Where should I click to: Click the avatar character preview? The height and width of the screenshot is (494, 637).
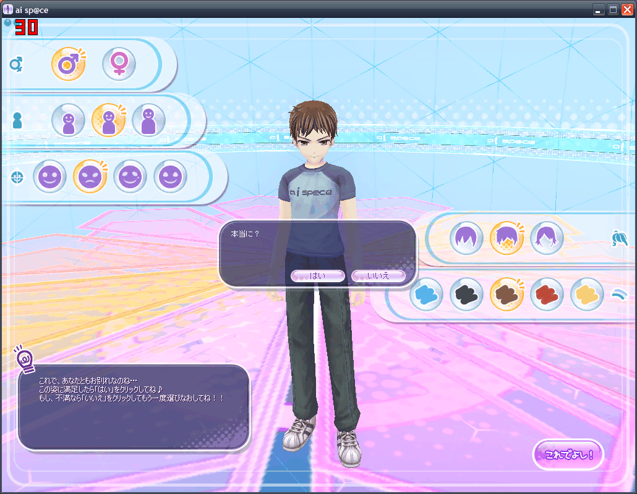pos(317,284)
